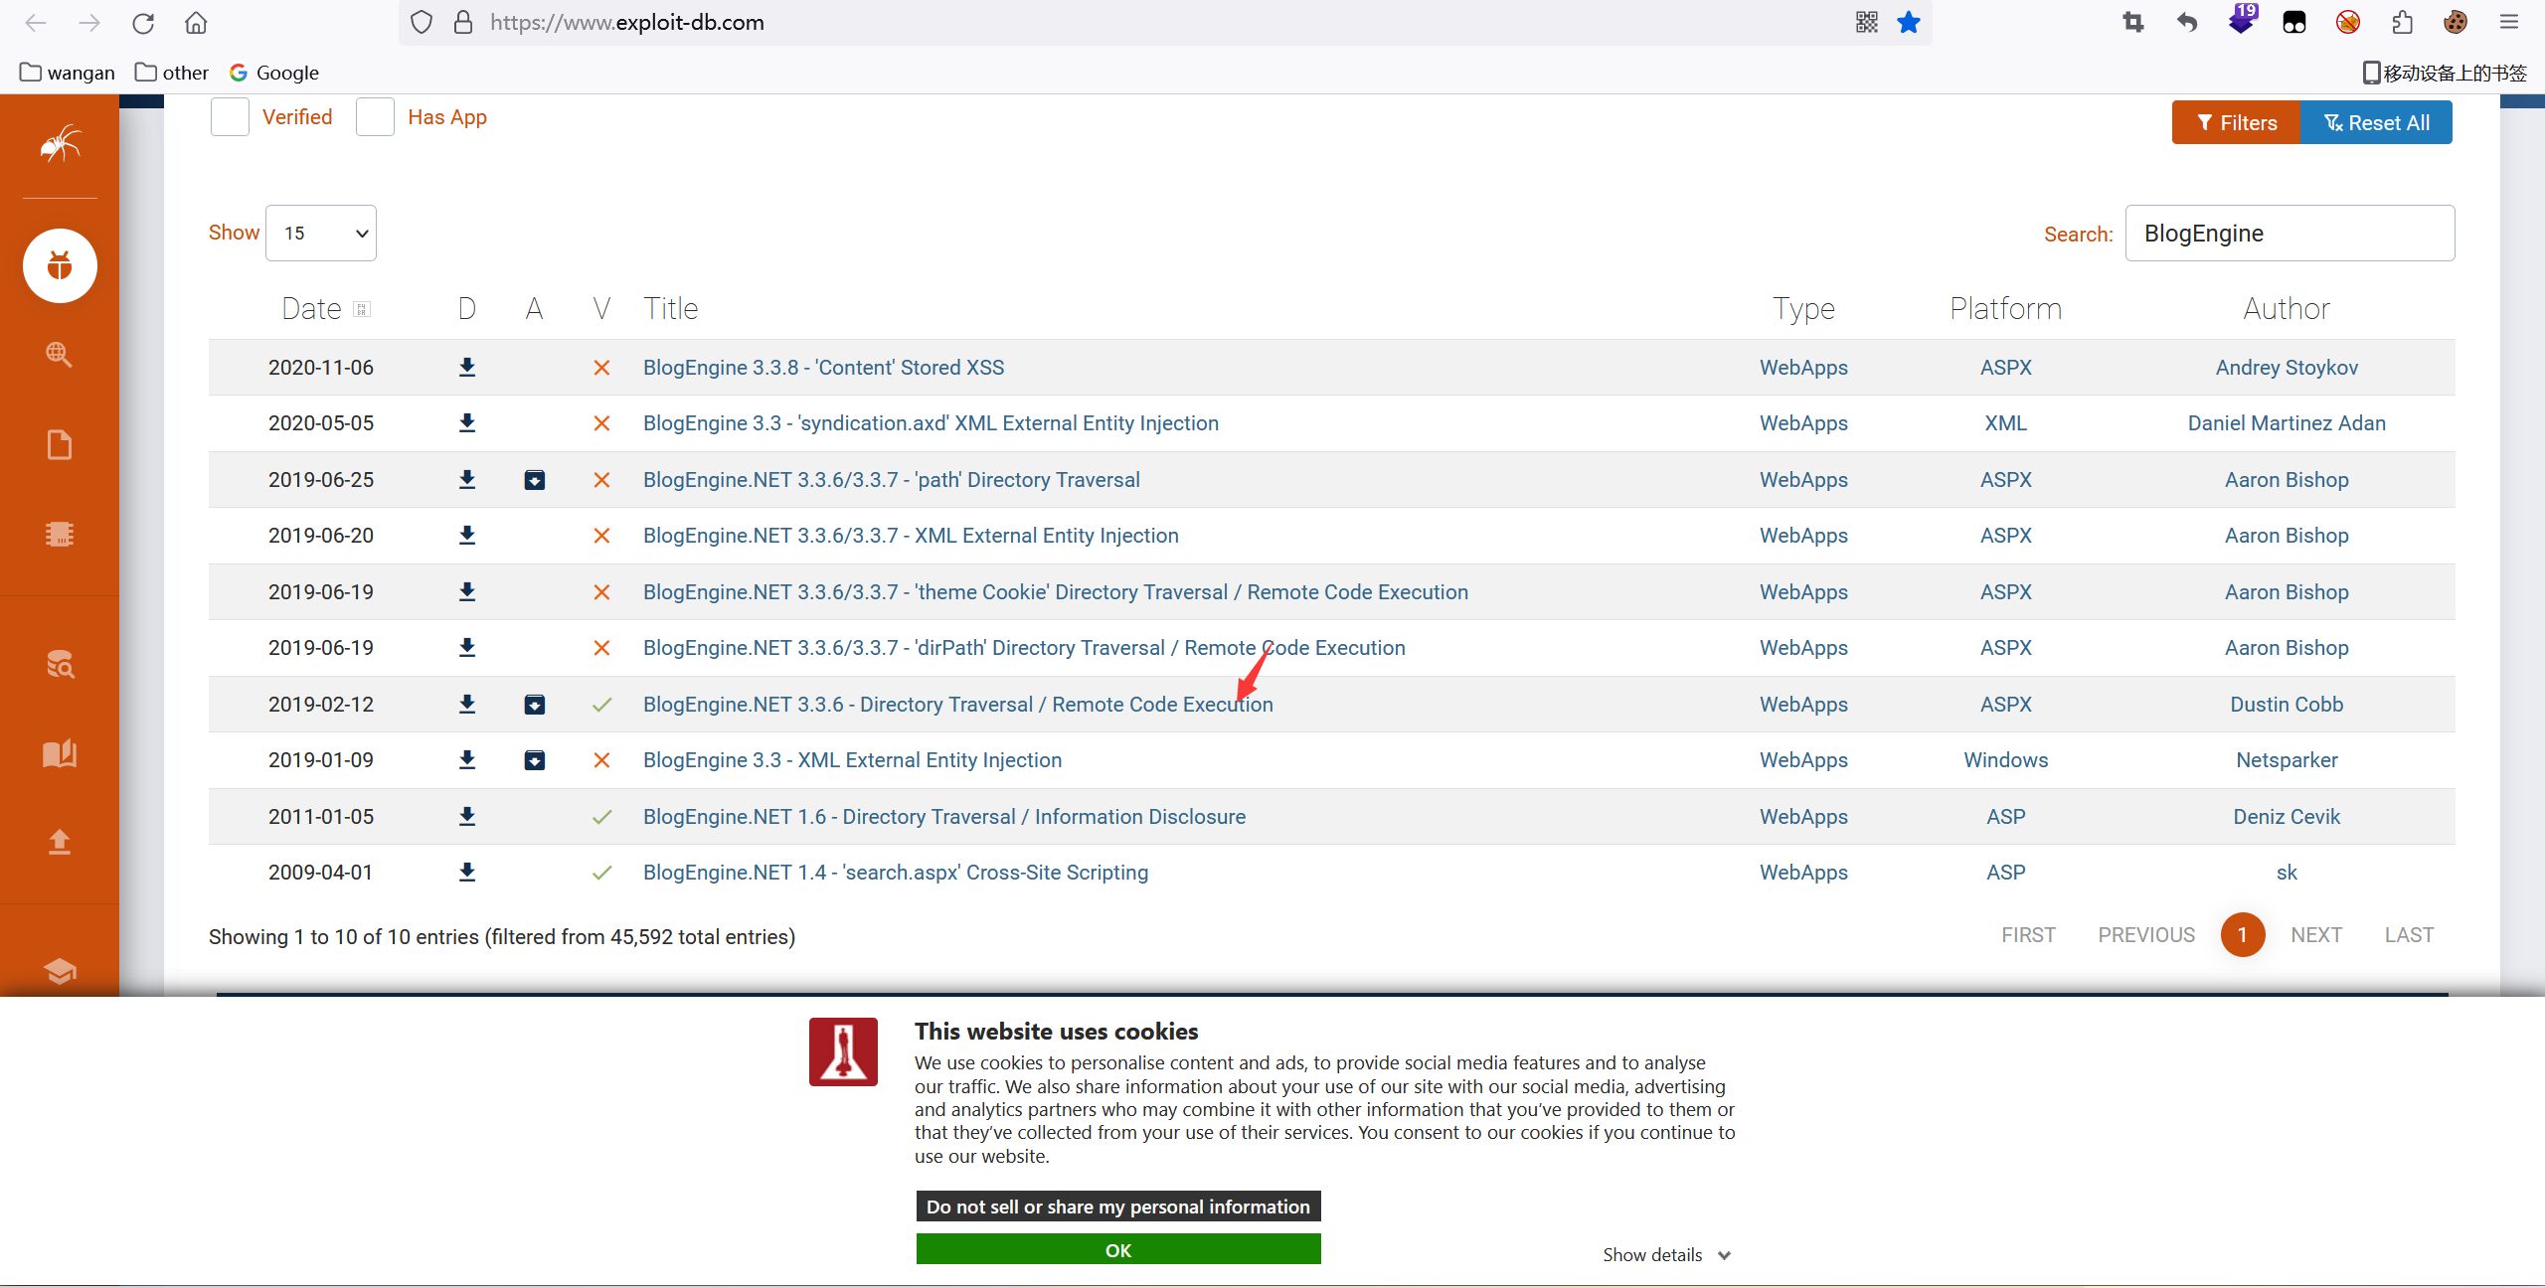
Task: Toggle the Has App checkbox
Action: [x=375, y=117]
